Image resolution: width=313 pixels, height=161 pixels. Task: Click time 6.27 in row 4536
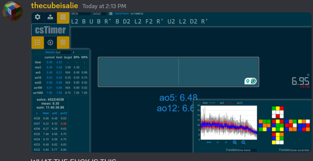click(46, 129)
